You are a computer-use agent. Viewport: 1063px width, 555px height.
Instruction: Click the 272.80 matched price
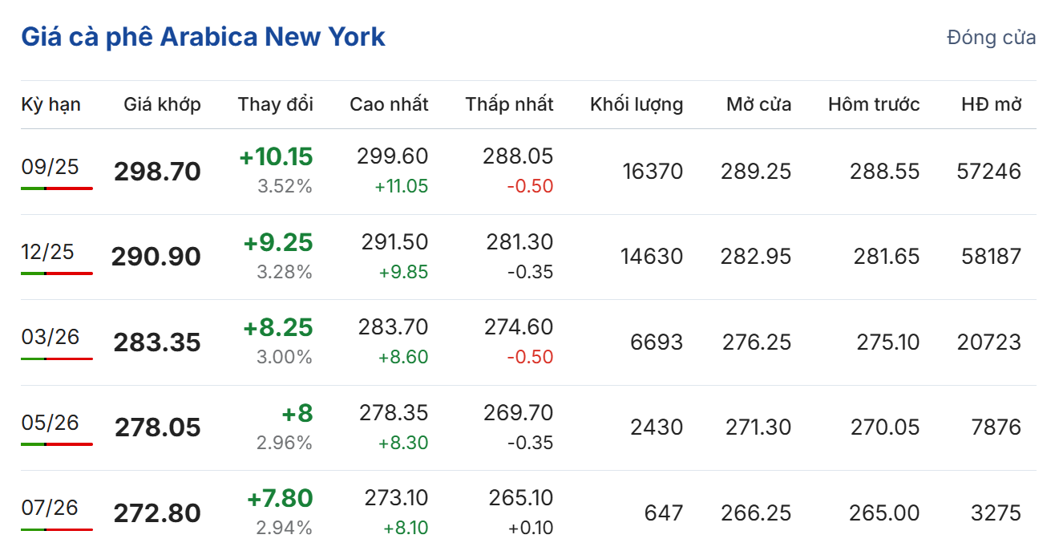[x=157, y=513]
